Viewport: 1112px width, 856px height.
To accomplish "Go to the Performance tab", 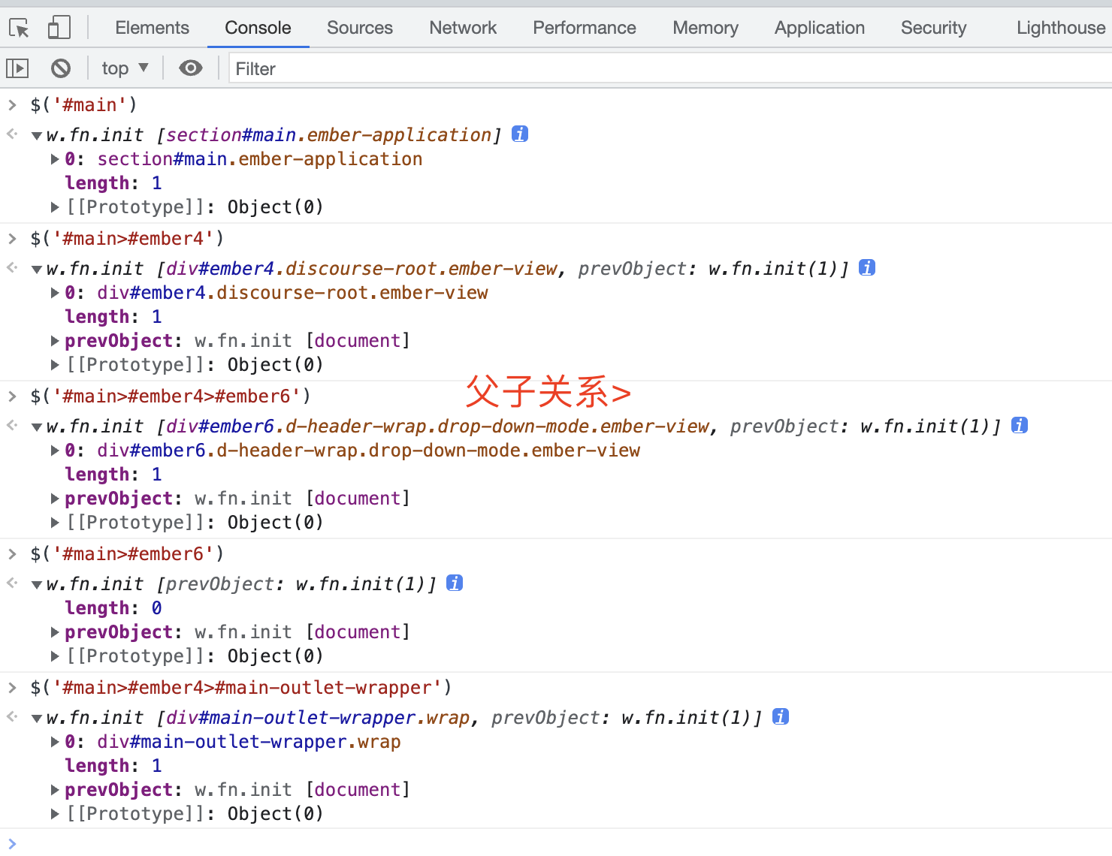I will (x=585, y=28).
